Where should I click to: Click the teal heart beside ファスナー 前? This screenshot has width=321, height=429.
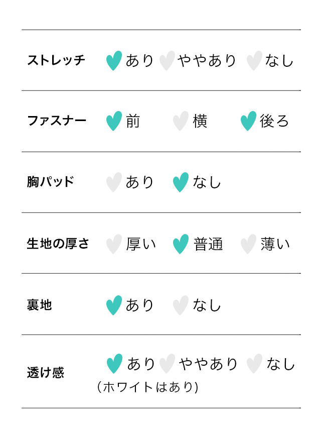[x=114, y=121]
